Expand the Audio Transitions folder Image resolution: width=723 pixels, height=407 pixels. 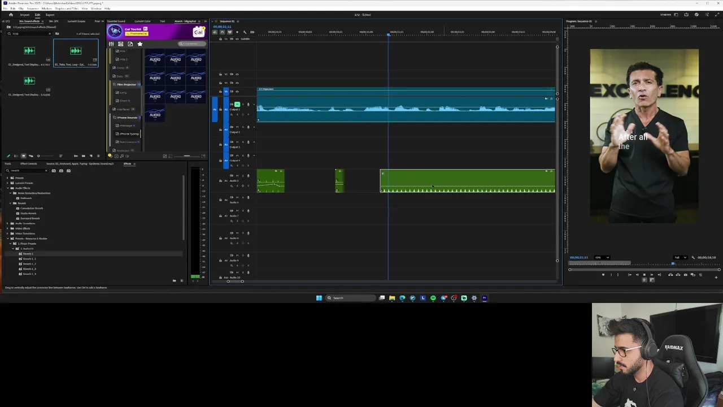pyautogui.click(x=7, y=223)
